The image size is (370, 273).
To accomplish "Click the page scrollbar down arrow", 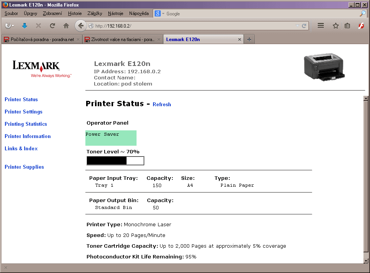I will [366, 260].
